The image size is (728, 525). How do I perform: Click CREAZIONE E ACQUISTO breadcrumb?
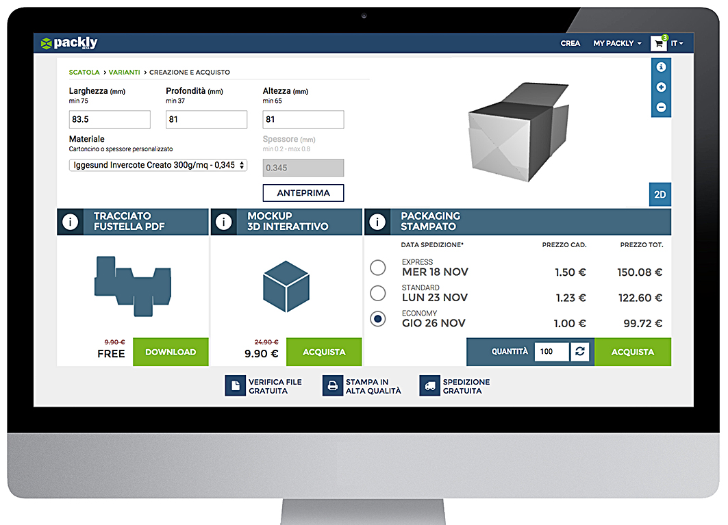(190, 73)
